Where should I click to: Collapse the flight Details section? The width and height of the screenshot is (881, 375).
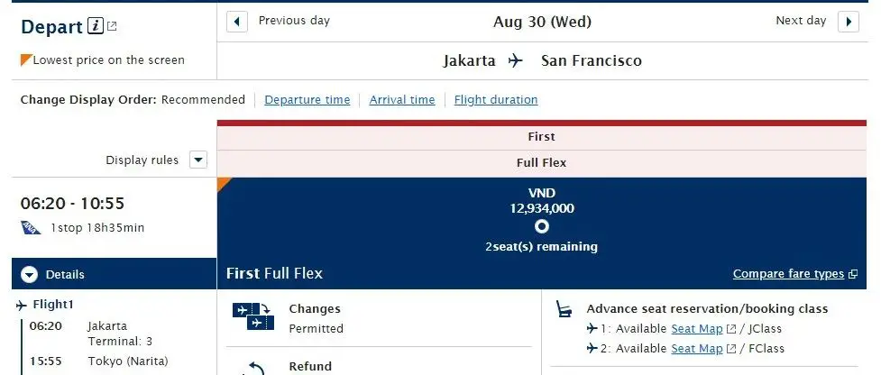pos(30,275)
